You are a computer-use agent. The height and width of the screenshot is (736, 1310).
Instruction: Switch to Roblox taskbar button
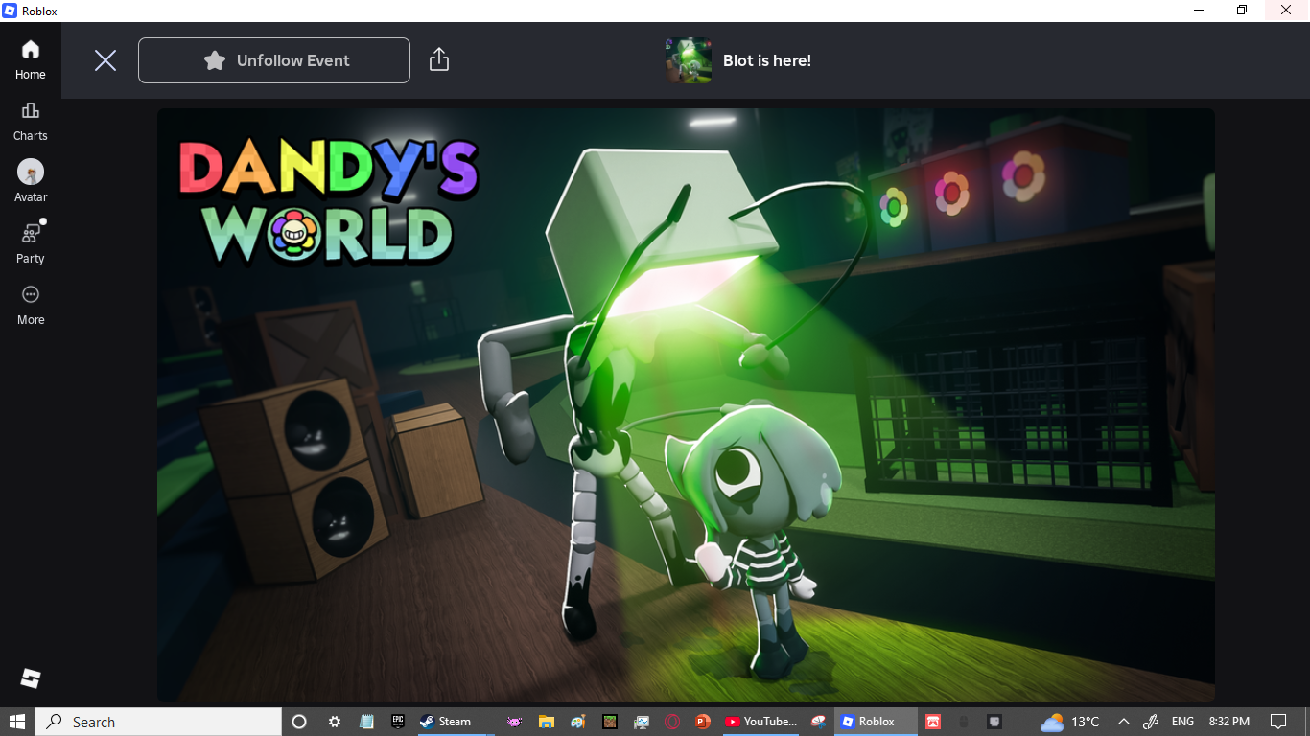(x=876, y=722)
